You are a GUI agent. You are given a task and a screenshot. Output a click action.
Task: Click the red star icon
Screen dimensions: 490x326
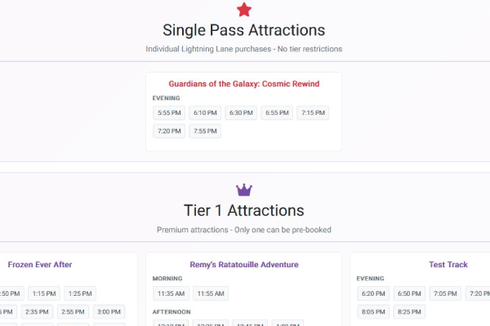[x=244, y=10]
